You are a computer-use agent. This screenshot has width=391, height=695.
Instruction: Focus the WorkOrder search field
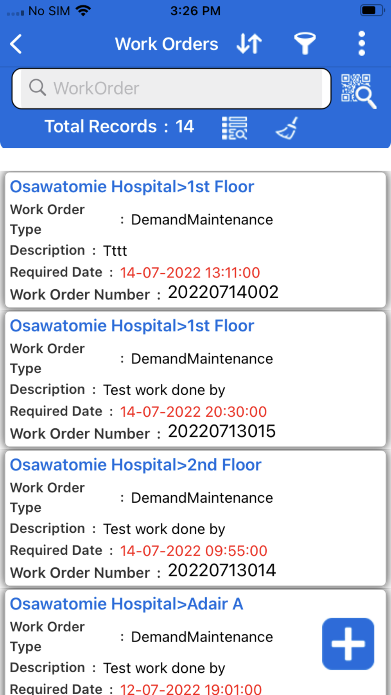point(172,88)
